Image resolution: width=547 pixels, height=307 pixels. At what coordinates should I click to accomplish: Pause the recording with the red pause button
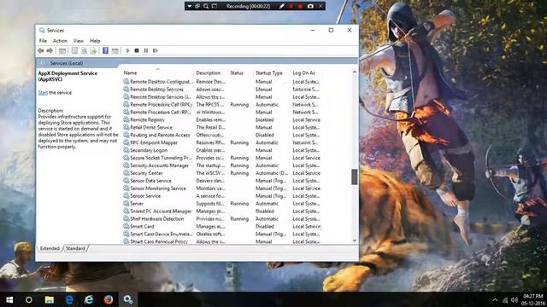291,6
